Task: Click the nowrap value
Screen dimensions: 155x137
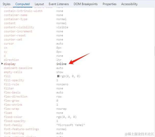Action: 61,109
